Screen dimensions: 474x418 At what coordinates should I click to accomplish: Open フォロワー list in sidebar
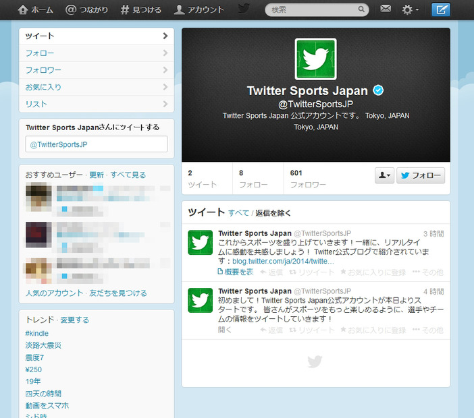tap(97, 70)
